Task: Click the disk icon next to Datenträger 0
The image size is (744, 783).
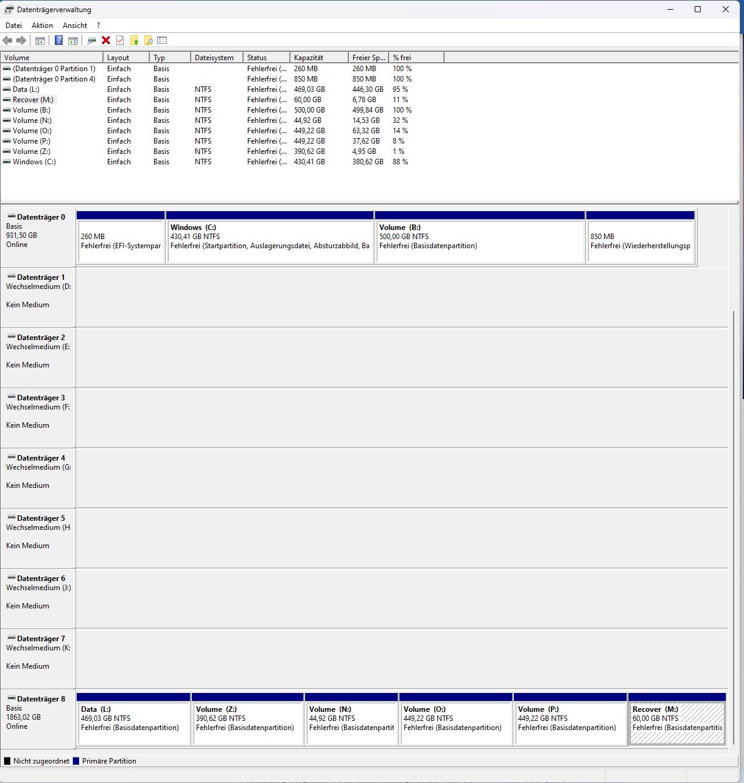Action: click(x=11, y=217)
